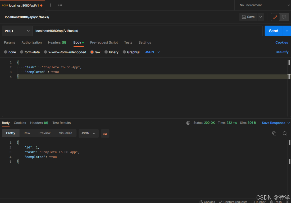Image resolution: width=291 pixels, height=203 pixels.
Task: Click the request URL input field
Action: (147, 31)
